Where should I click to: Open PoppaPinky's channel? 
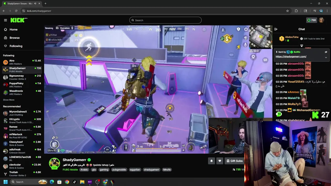pos(22,85)
